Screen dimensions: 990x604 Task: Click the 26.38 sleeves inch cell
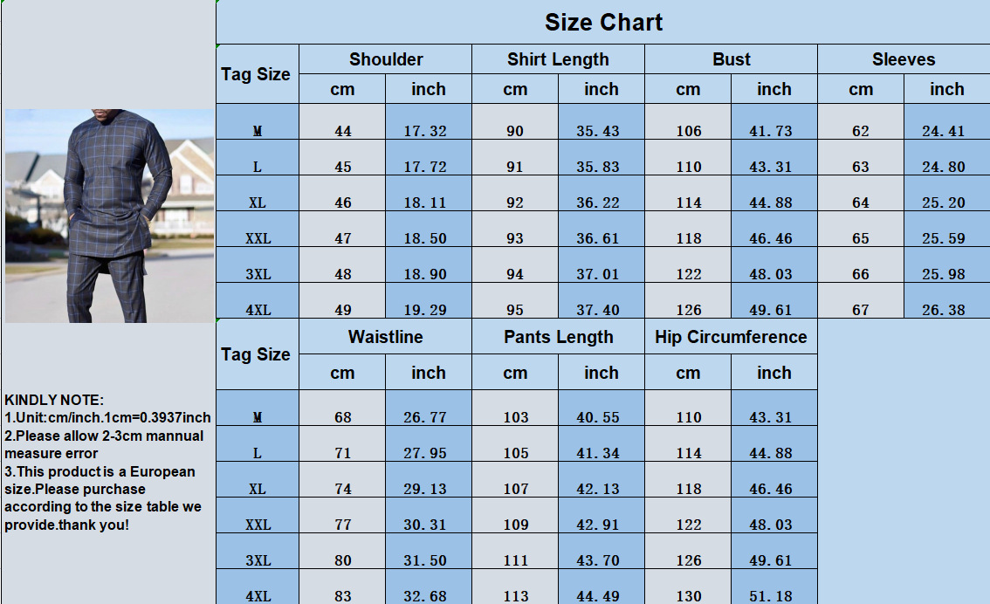[x=944, y=310]
